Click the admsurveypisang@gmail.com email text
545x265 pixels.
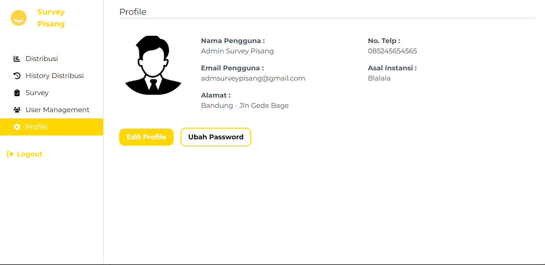click(x=253, y=78)
